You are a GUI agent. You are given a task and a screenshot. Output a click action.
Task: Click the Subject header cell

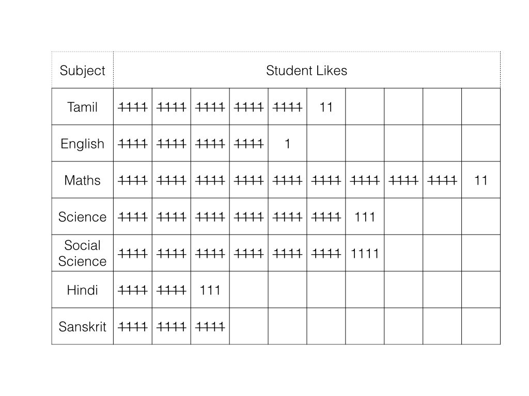pyautogui.click(x=82, y=70)
